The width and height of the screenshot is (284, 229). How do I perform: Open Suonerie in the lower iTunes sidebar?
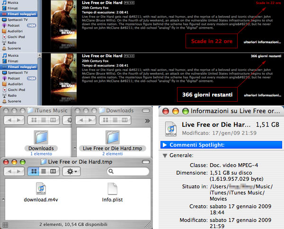pos(15,101)
